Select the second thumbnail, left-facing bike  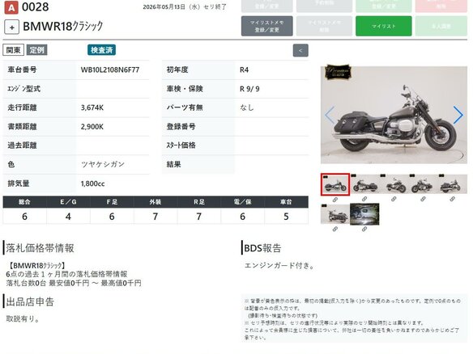click(364, 184)
